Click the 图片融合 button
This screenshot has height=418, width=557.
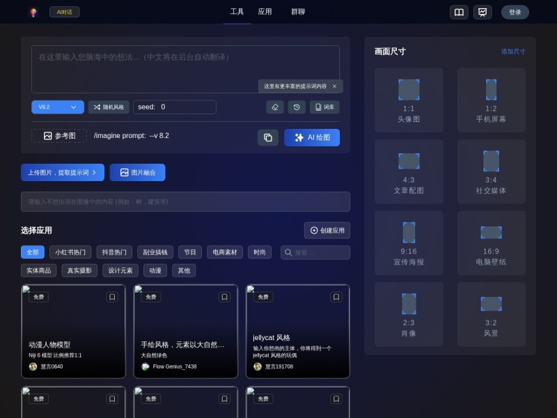(137, 172)
